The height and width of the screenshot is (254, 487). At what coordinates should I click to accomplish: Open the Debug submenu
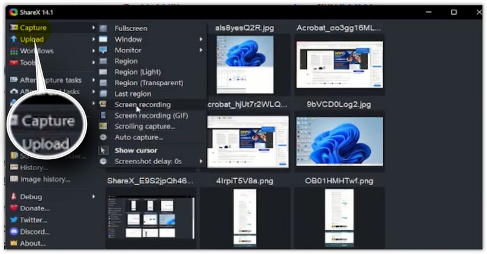tap(31, 197)
